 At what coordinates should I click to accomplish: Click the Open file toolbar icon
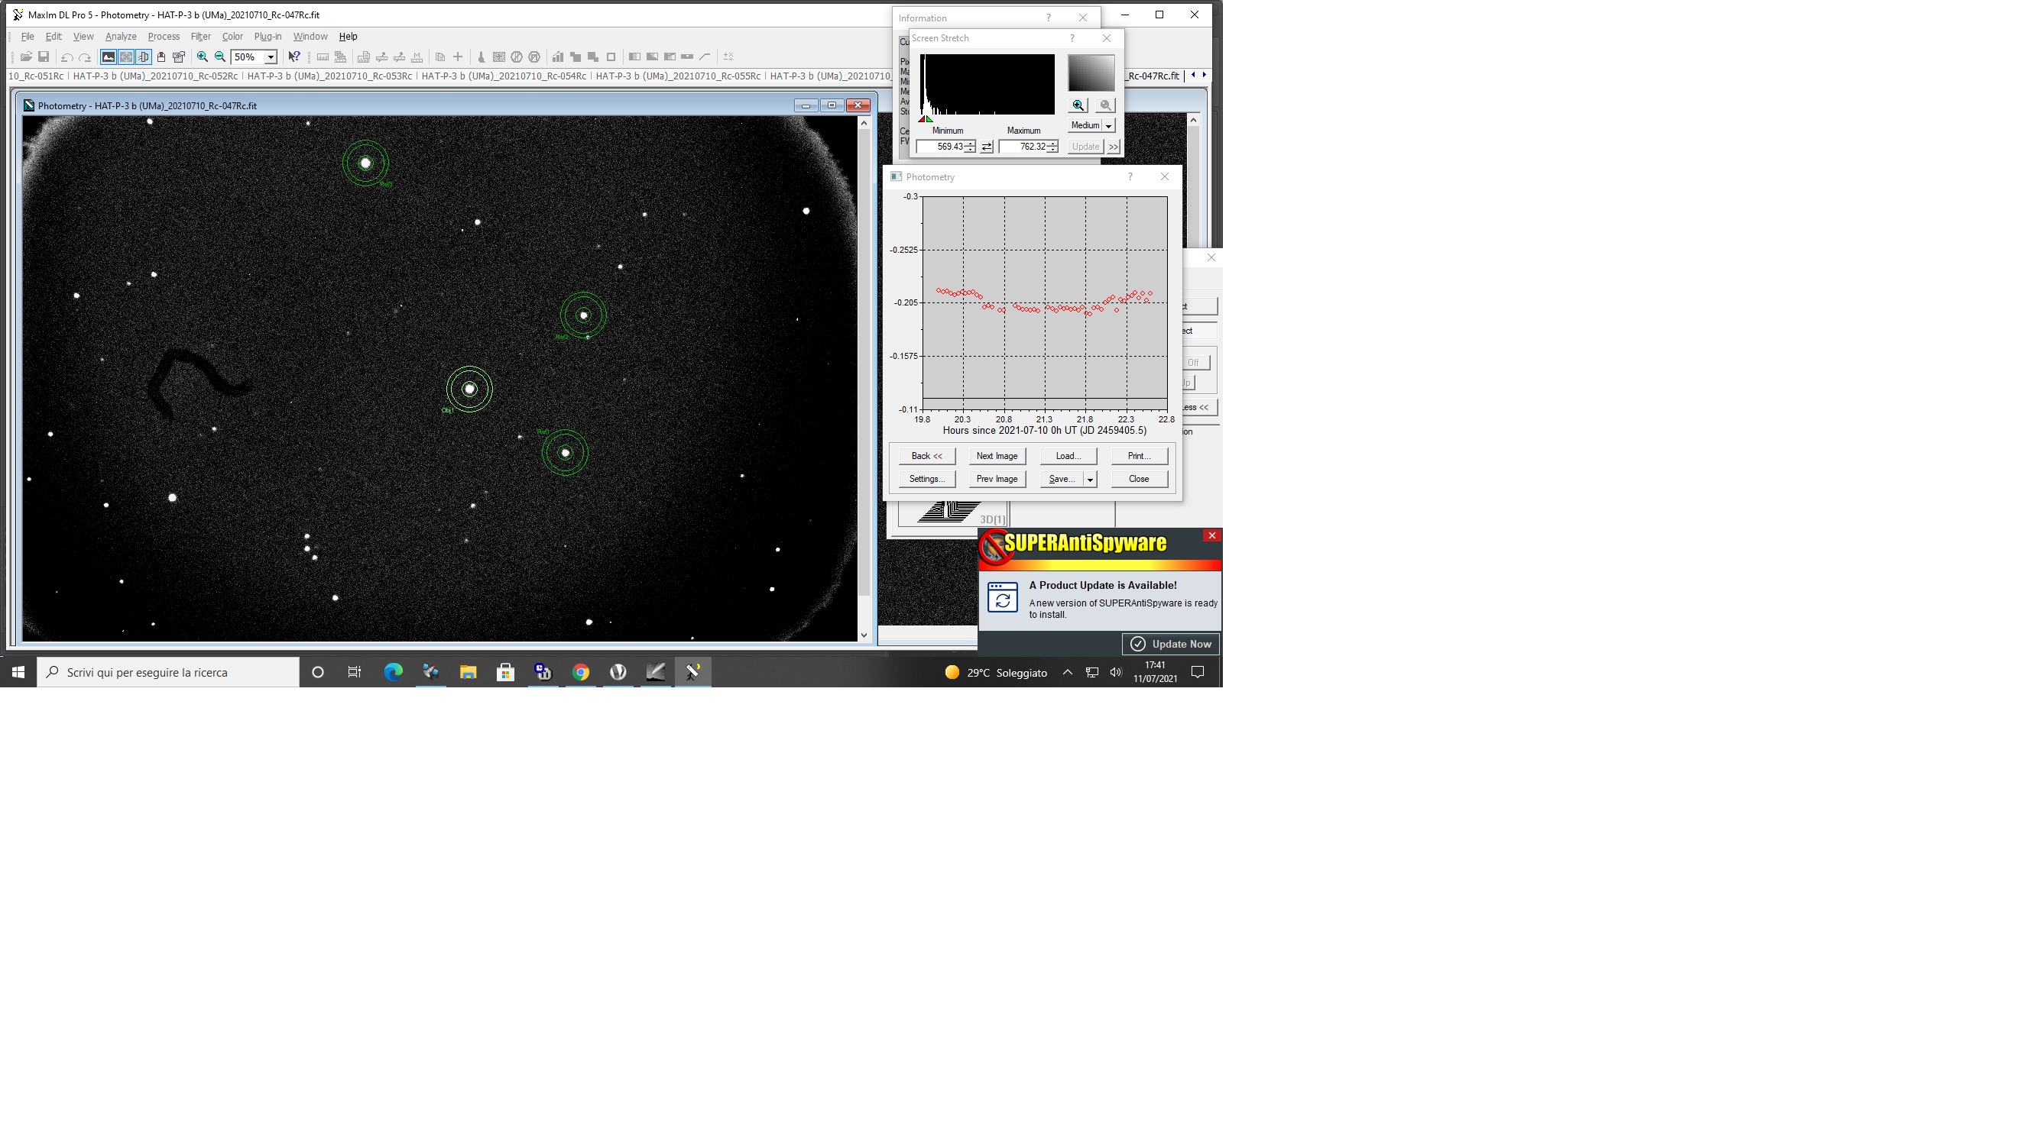coord(26,57)
